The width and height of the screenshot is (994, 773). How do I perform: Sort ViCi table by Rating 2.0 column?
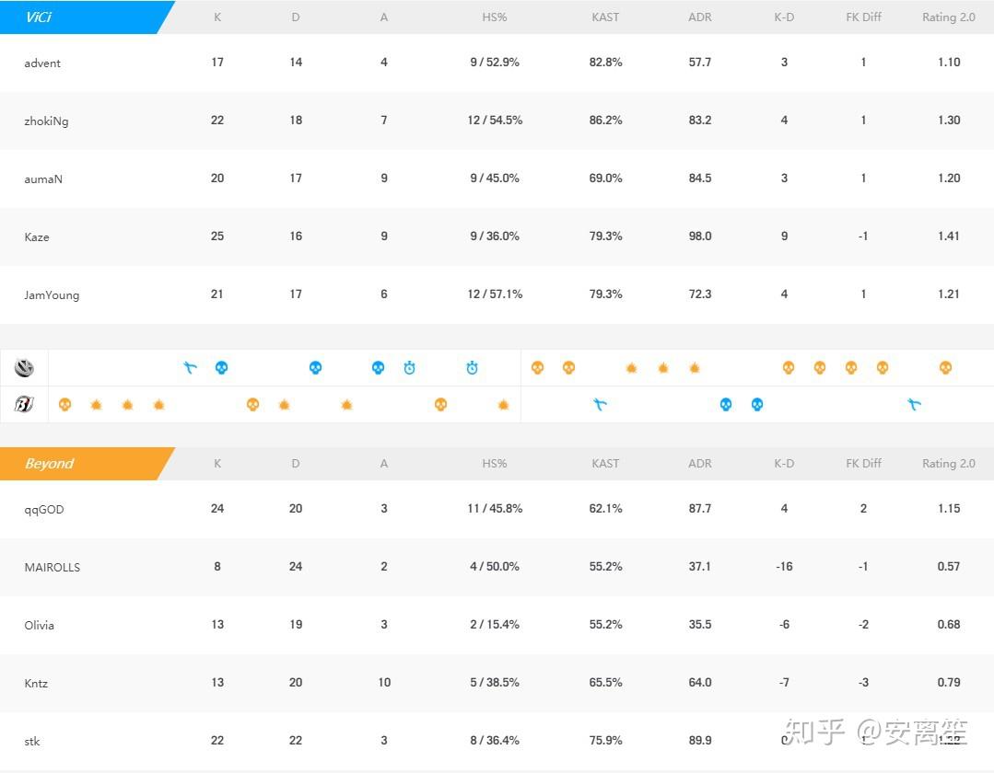(948, 17)
